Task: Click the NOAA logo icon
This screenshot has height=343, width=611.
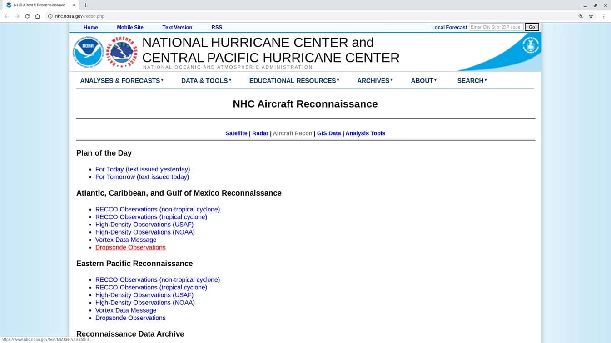Action: 88,52
